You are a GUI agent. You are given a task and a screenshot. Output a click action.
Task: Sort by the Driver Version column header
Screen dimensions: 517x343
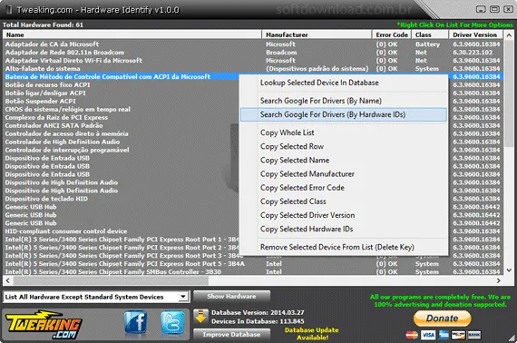tap(475, 34)
